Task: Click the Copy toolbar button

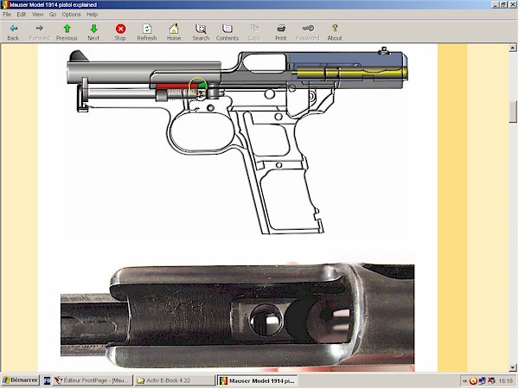Action: click(x=254, y=33)
